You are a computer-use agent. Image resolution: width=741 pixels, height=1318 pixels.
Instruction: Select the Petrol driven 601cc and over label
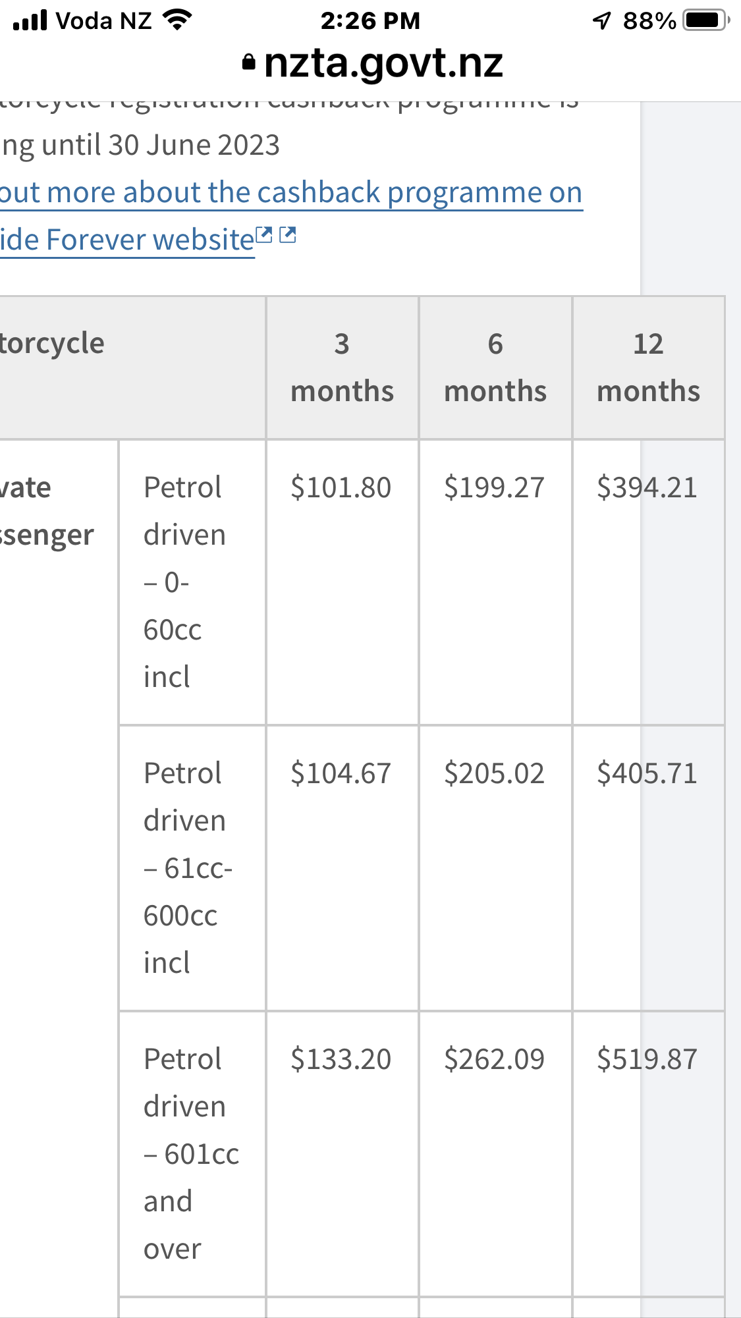192,1154
